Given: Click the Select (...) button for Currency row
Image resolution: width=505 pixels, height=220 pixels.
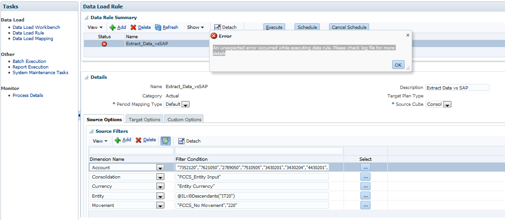Looking at the screenshot, I should click(x=365, y=186).
